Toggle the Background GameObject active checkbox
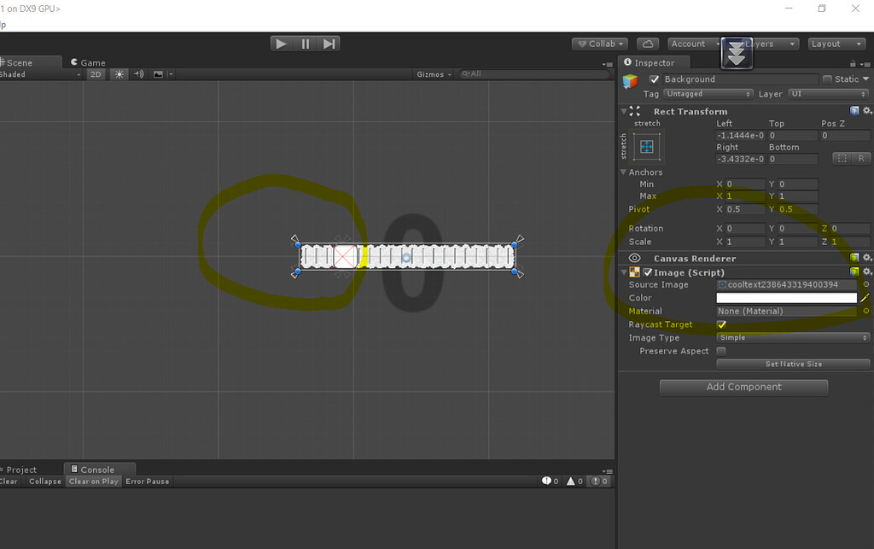The width and height of the screenshot is (874, 549). (x=654, y=79)
